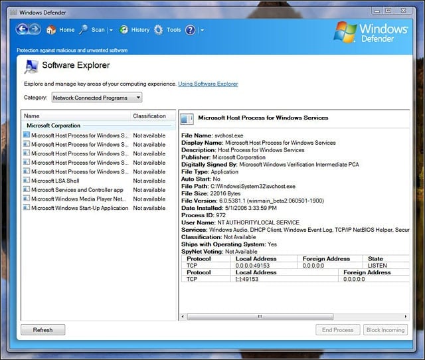Sort by the Name column header

pos(76,116)
